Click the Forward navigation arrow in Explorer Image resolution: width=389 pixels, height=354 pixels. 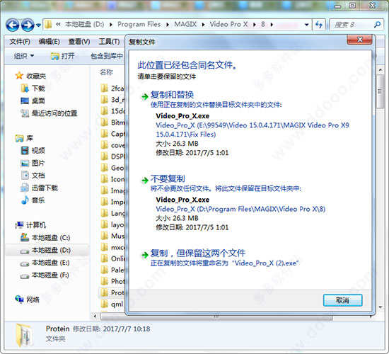coord(28,25)
